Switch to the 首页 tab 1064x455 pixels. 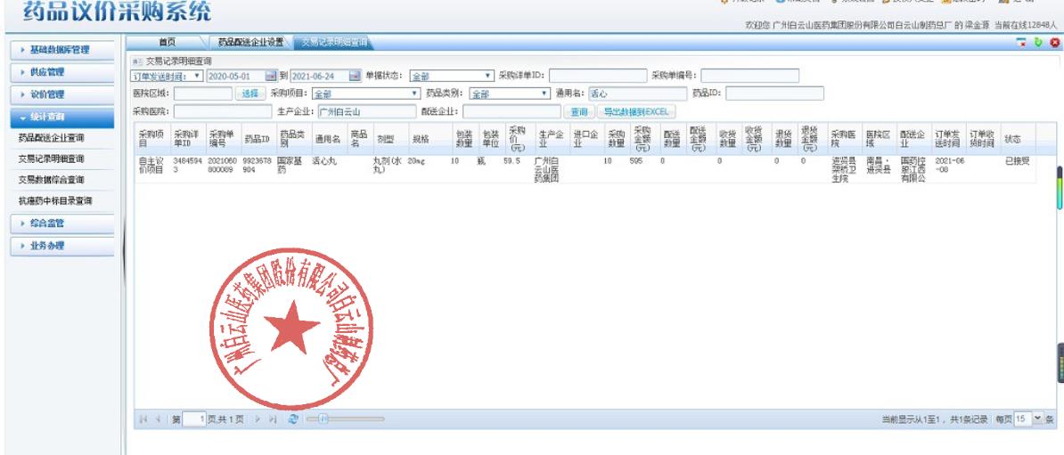tap(167, 43)
